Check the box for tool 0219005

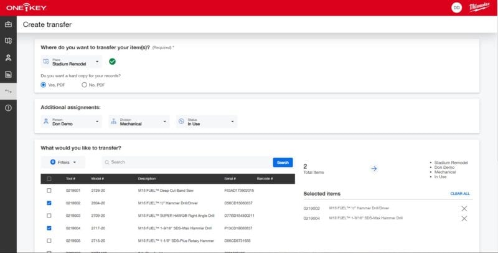[49, 241]
